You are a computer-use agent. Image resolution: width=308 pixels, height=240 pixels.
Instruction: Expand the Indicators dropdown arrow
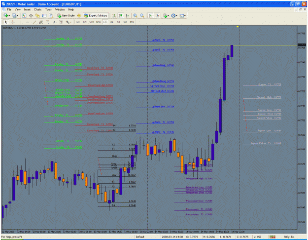(x=169, y=15)
